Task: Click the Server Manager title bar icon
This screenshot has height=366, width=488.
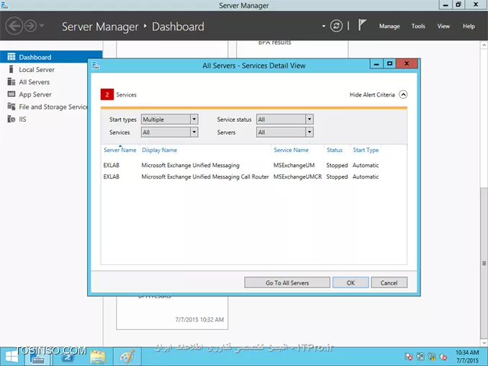Action: coord(4,5)
